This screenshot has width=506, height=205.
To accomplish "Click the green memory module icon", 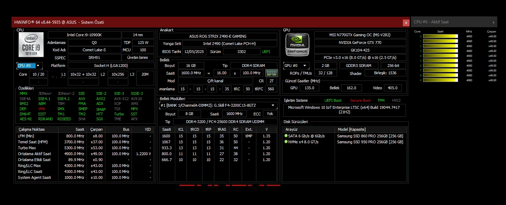I will (271, 73).
